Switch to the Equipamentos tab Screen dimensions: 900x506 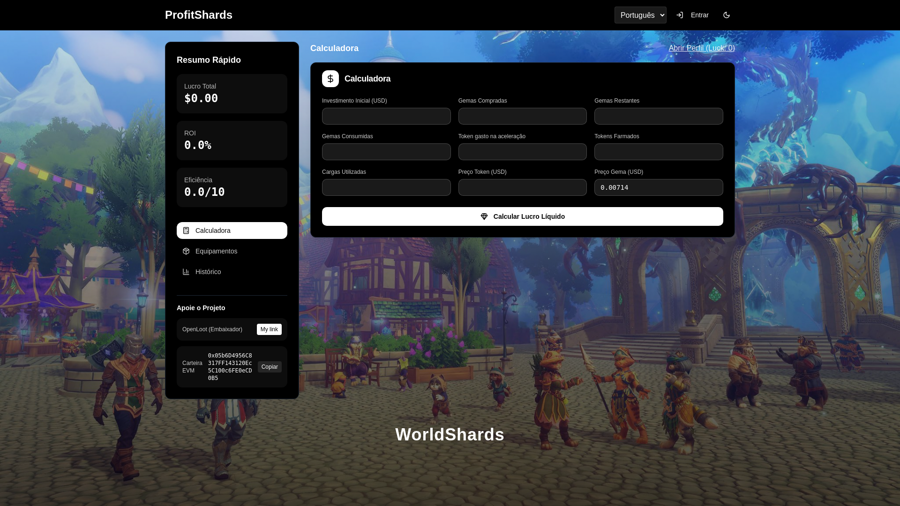(x=232, y=251)
